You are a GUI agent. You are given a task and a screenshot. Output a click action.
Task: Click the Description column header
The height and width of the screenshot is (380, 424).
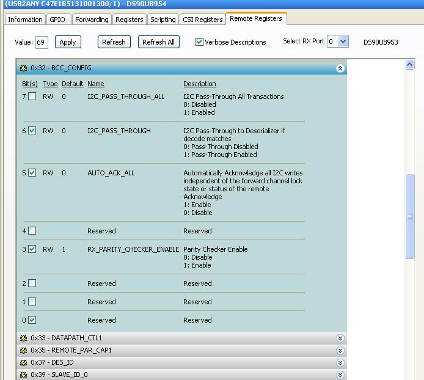click(x=200, y=84)
